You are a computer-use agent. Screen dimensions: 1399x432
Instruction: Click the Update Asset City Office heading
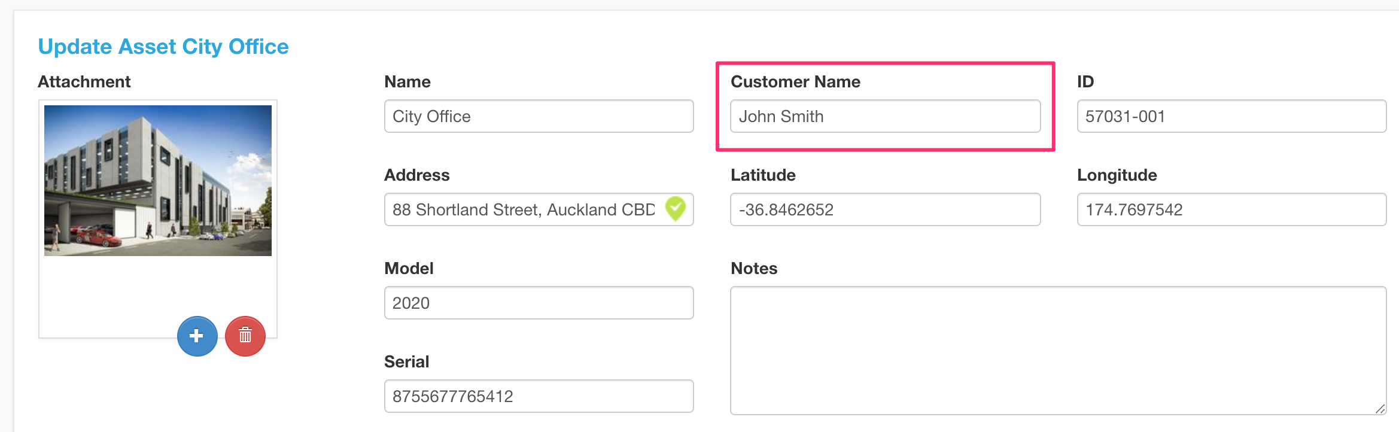click(x=163, y=47)
